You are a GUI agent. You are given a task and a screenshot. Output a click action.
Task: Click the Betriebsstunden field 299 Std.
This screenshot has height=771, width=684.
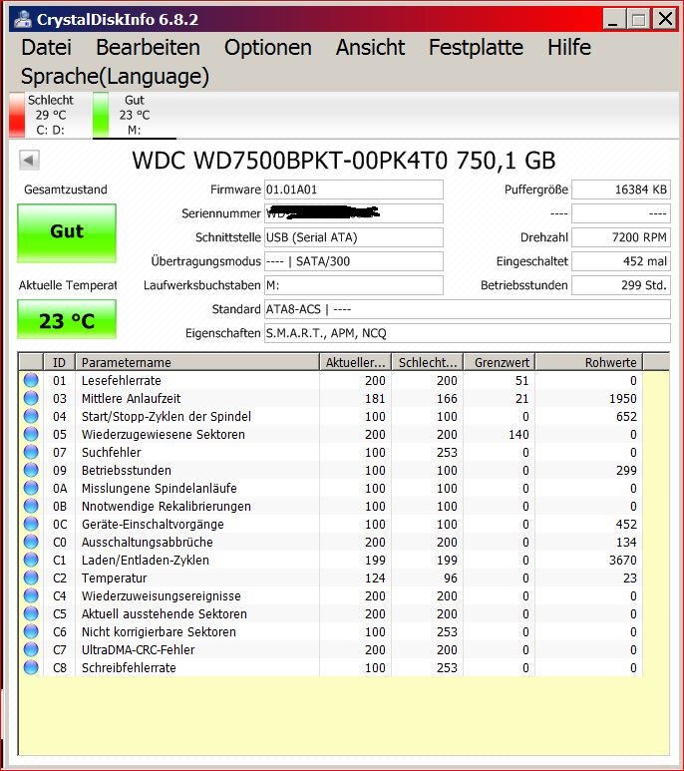tap(621, 285)
